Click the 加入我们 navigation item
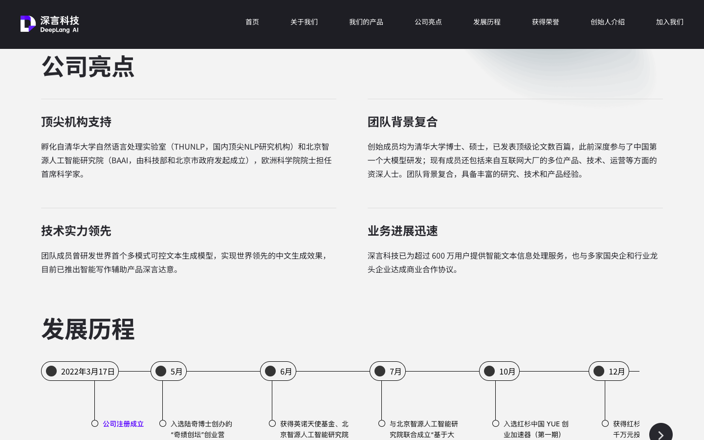The height and width of the screenshot is (440, 704). (669, 22)
